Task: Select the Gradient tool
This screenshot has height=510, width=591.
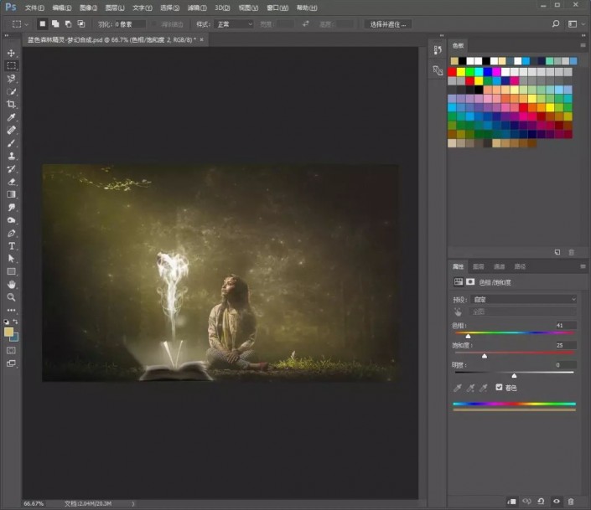Action: coord(11,194)
